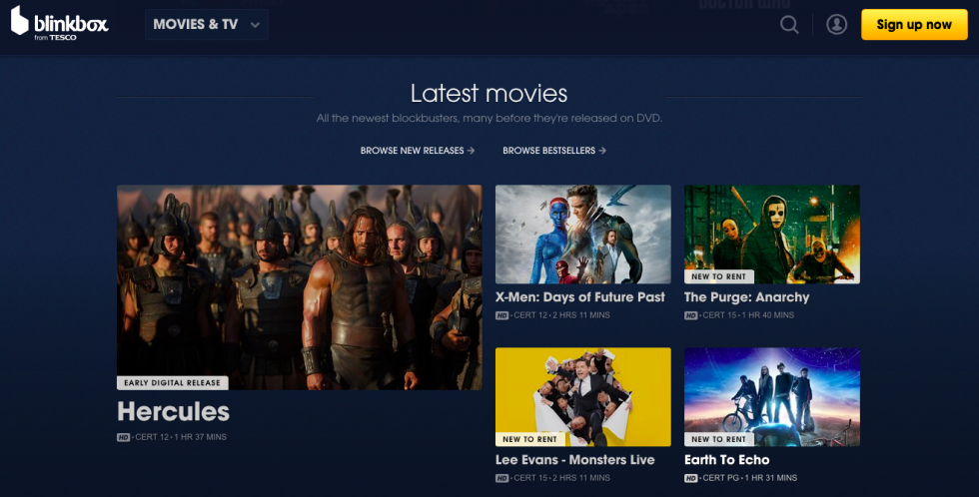Click the Sign up now button
Image resolution: width=979 pixels, height=497 pixels.
914,24
